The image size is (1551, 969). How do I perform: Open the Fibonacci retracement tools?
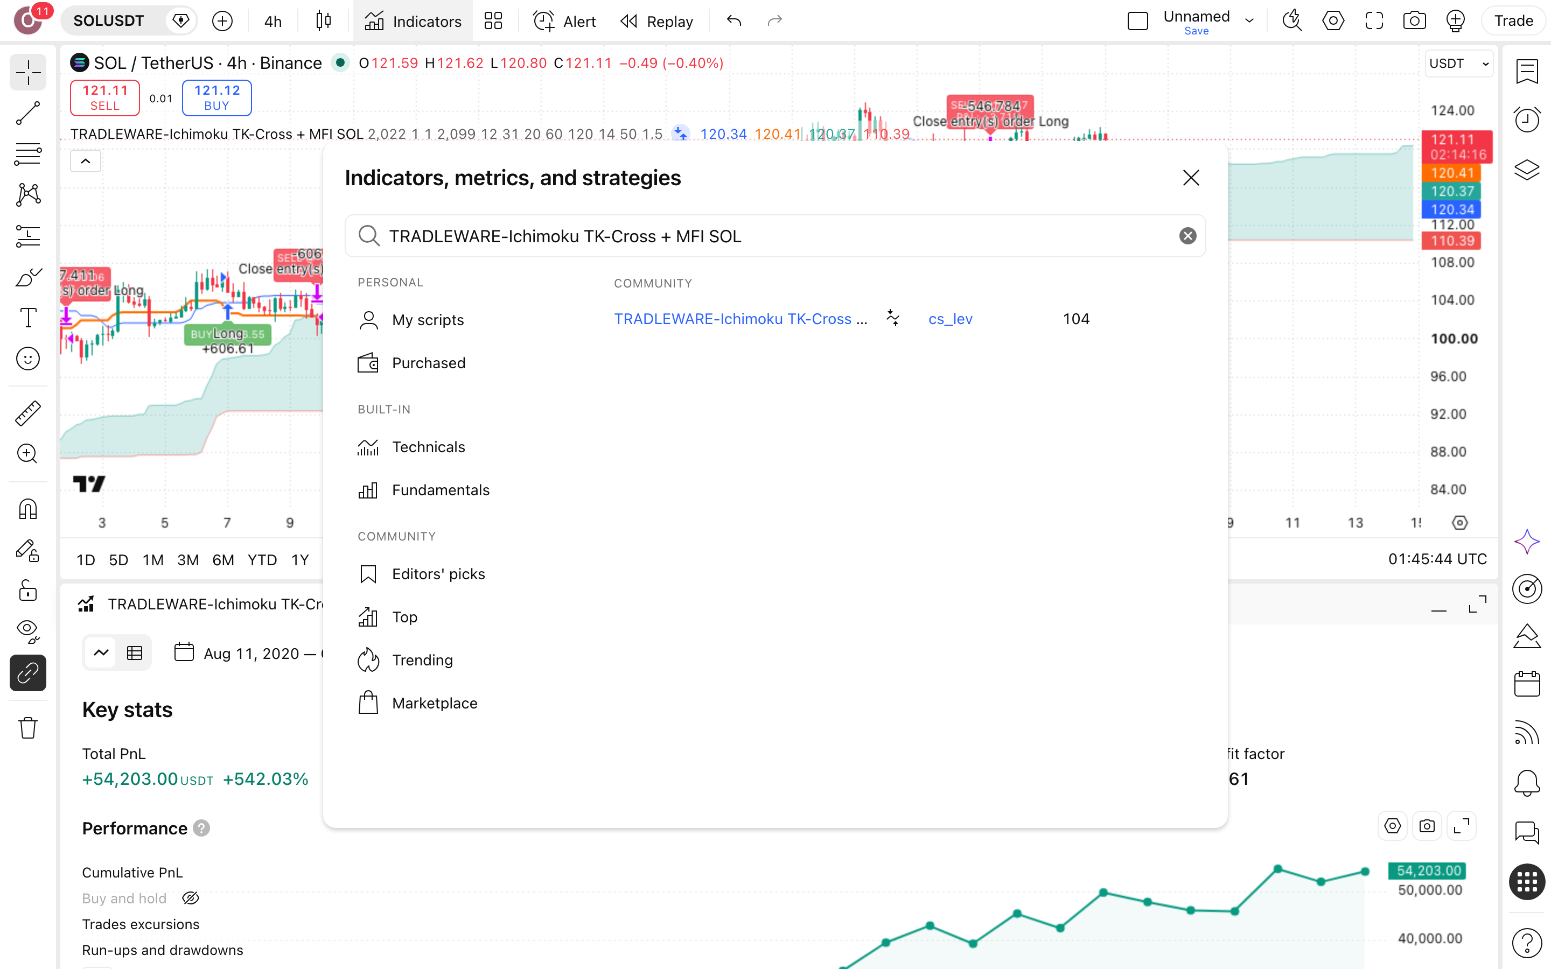click(x=27, y=155)
